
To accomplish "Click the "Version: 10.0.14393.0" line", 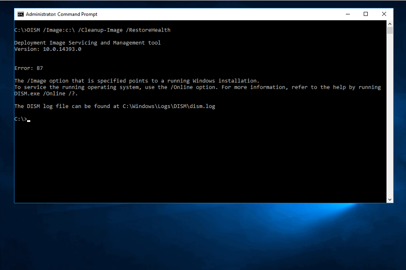I will coord(48,49).
